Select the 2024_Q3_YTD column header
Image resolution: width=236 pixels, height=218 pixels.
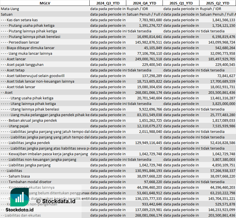[108, 3]
